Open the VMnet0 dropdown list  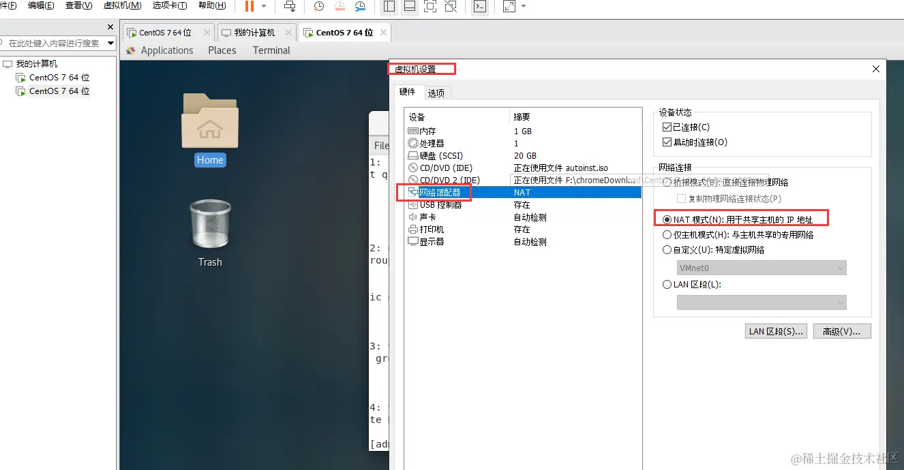point(762,268)
